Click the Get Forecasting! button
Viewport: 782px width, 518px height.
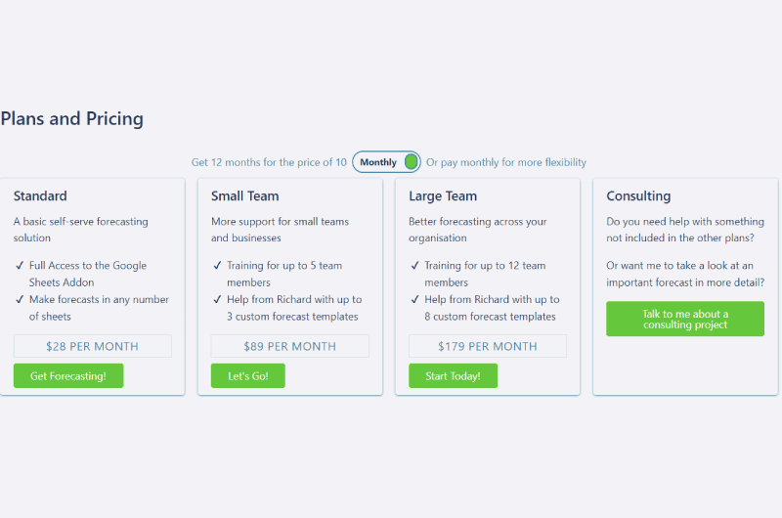(68, 375)
